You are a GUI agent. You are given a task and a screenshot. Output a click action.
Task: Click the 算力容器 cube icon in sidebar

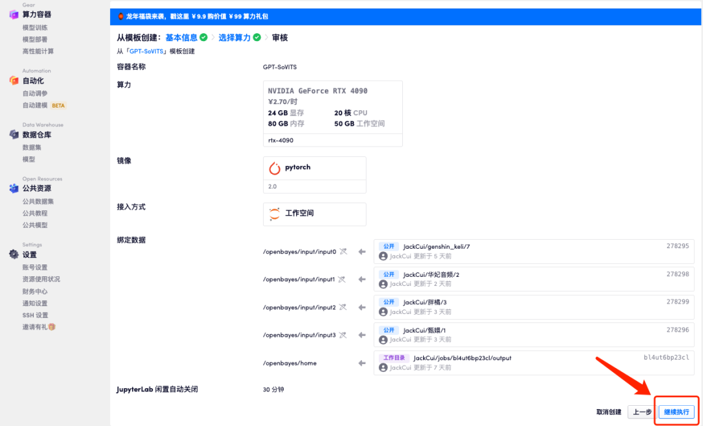[x=14, y=14]
